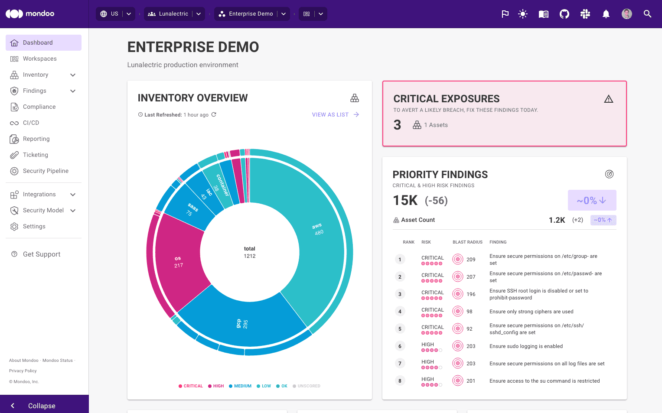
Task: Click the Slack icon in the header
Action: pyautogui.click(x=585, y=14)
